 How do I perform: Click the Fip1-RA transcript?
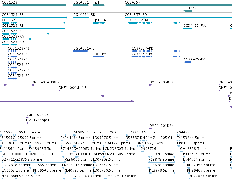pyautogui.click(x=99, y=23)
